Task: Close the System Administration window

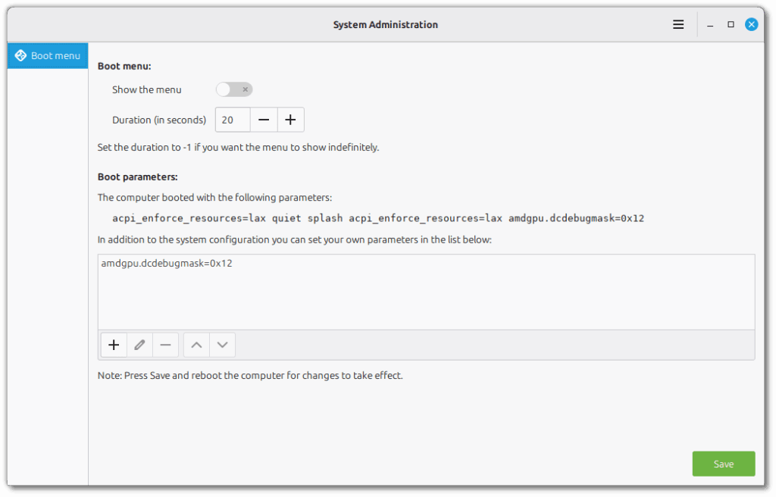Action: (751, 23)
